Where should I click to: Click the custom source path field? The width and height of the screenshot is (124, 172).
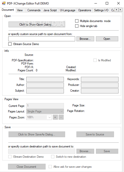pos(42,39)
